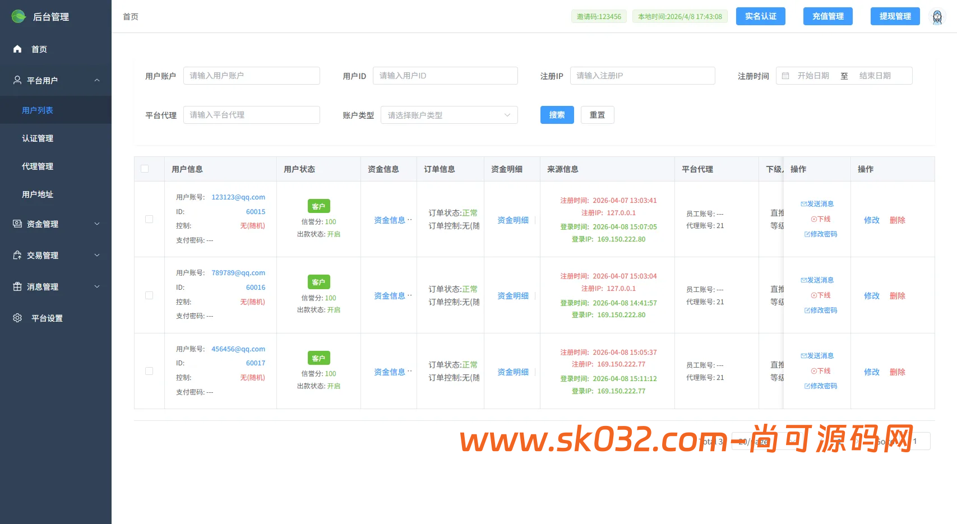The height and width of the screenshot is (524, 957).
Task: Click the 资金管理 sidebar icon
Action: (x=17, y=224)
